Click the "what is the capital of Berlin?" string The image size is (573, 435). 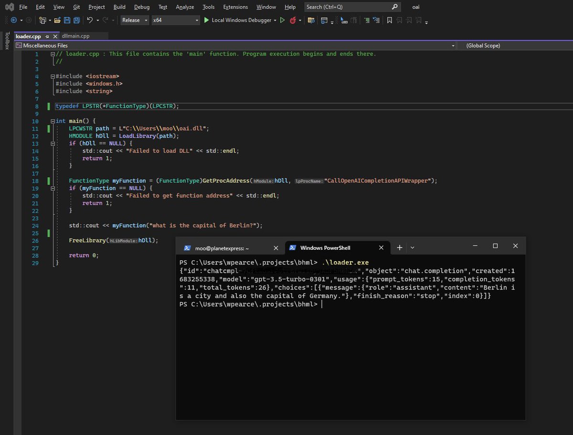pos(203,225)
